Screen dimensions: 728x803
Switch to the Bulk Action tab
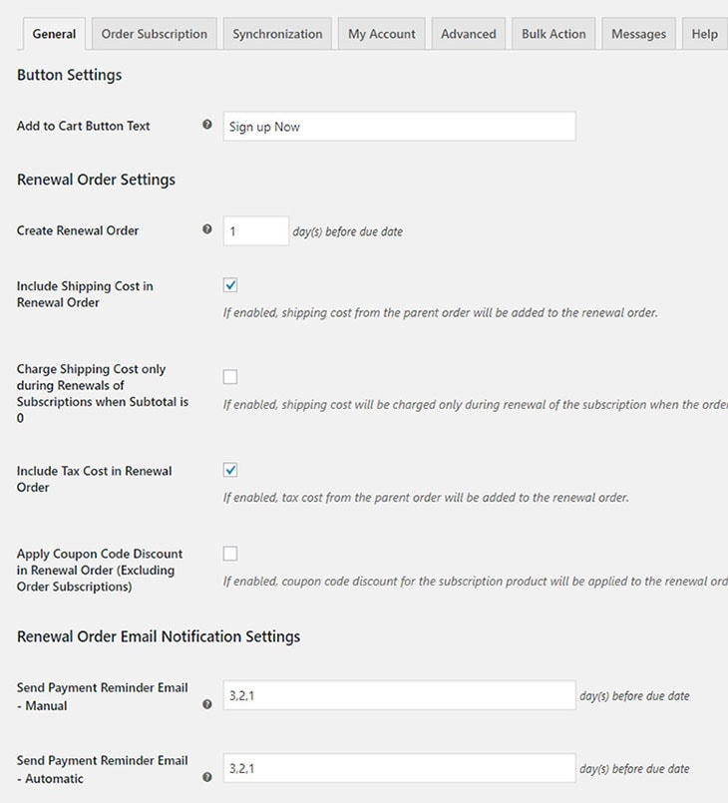553,34
